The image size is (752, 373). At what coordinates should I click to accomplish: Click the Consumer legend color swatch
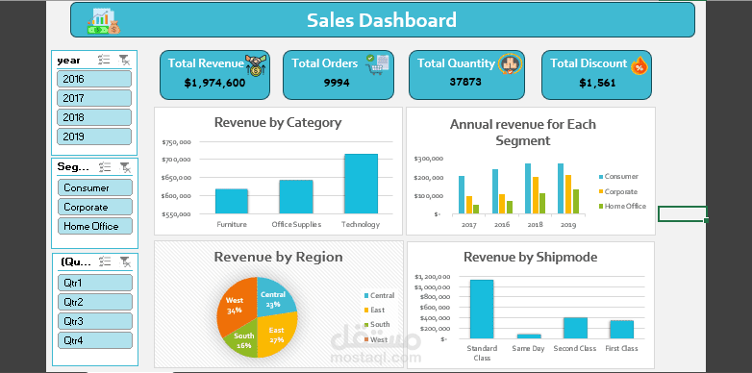click(x=601, y=177)
